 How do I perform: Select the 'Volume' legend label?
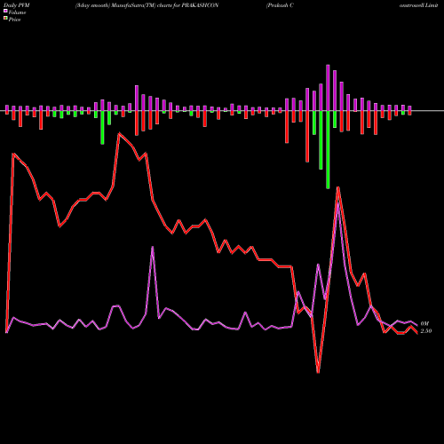pyautogui.click(x=17, y=12)
